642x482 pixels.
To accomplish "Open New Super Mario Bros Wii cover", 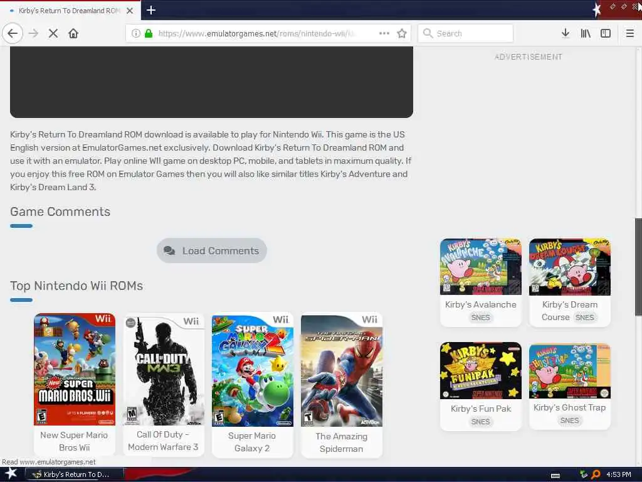I will (x=75, y=369).
